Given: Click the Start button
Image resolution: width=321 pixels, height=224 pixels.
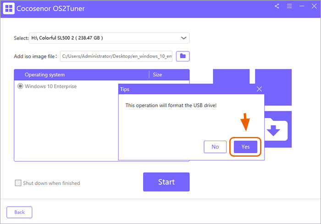Looking at the screenshot, I should (166, 182).
